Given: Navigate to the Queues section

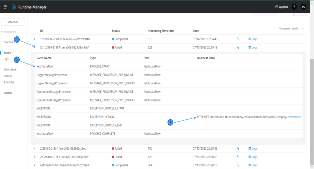Looking at the screenshot, I should pyautogui.click(x=8, y=76).
